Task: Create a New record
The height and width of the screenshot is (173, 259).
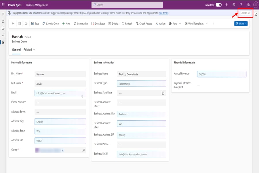Action: tap(66, 24)
